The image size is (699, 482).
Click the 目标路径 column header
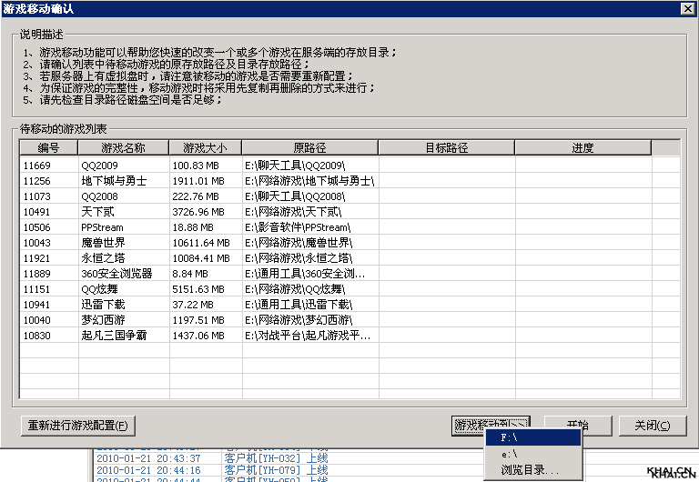[446, 148]
